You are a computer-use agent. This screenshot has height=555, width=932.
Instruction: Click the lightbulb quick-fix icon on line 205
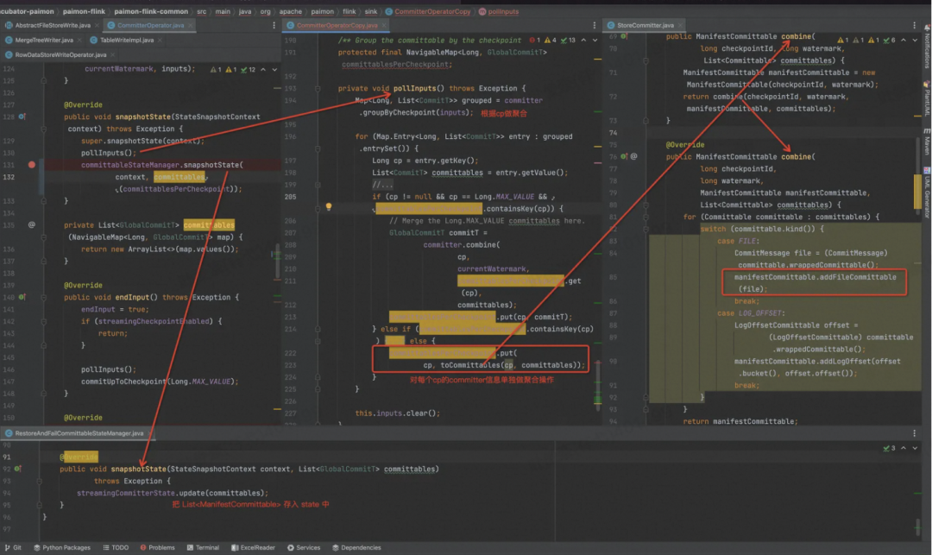[328, 208]
